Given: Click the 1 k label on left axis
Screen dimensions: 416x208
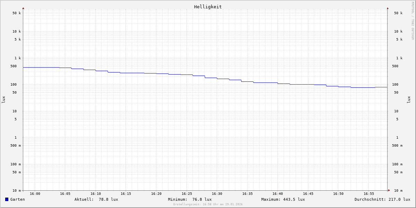Looking at the screenshot, I should pyautogui.click(x=18, y=58).
